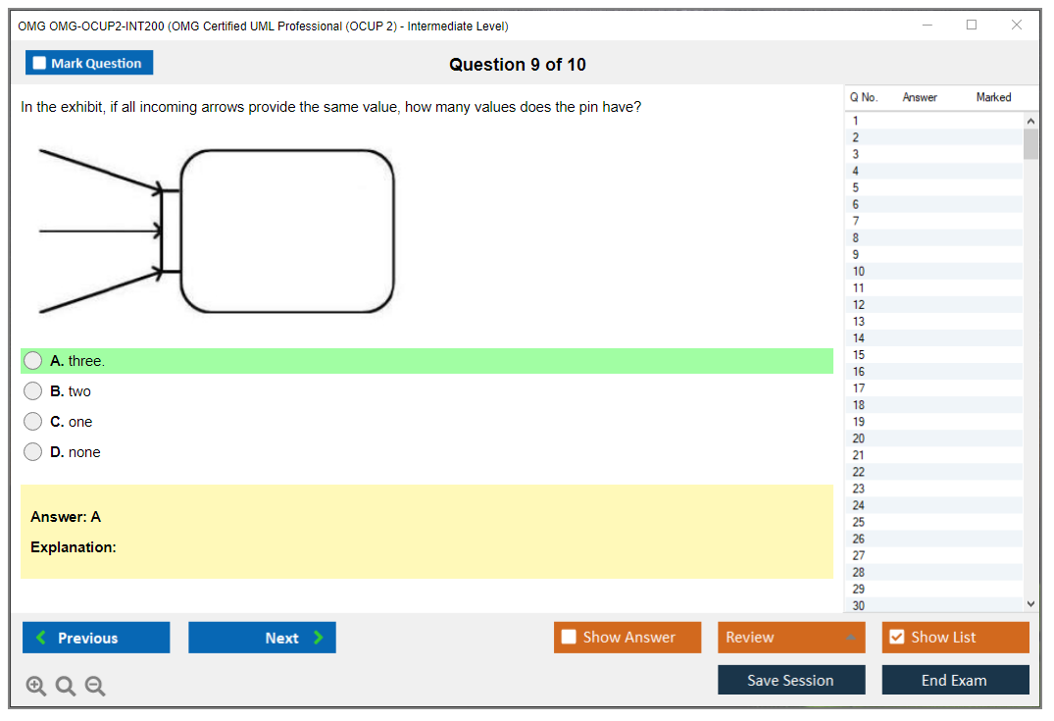
Task: Toggle the Show Answer checkbox
Action: (x=570, y=638)
